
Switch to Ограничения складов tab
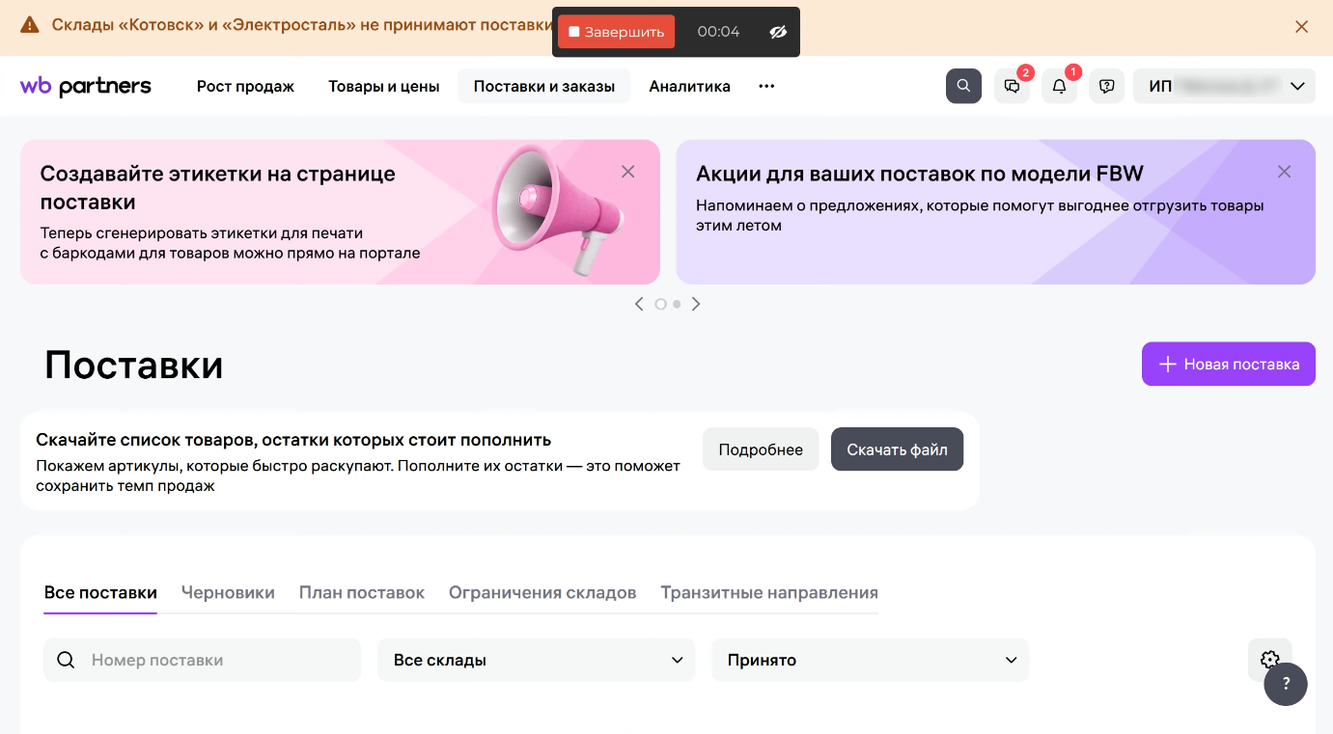pos(542,592)
